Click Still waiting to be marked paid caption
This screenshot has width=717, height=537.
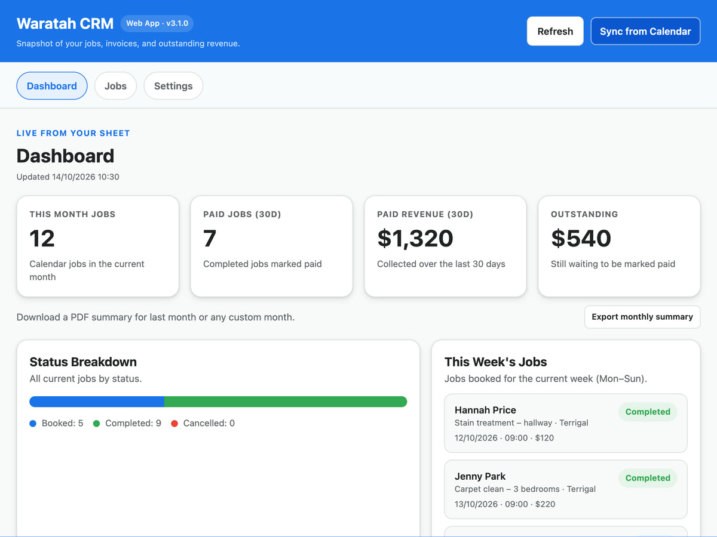point(613,264)
